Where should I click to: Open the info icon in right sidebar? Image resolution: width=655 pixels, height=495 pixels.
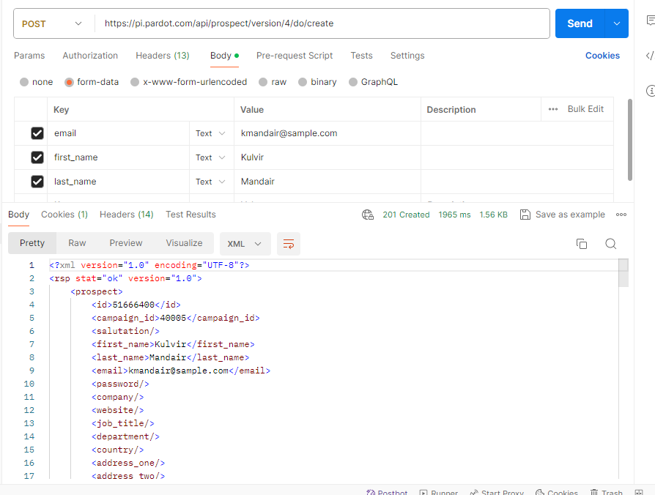click(651, 91)
